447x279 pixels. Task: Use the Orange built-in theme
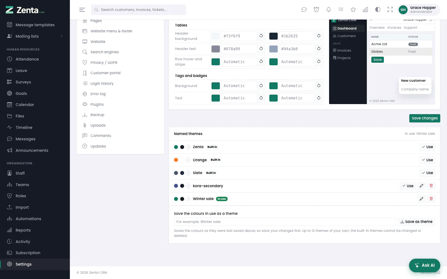427,160
